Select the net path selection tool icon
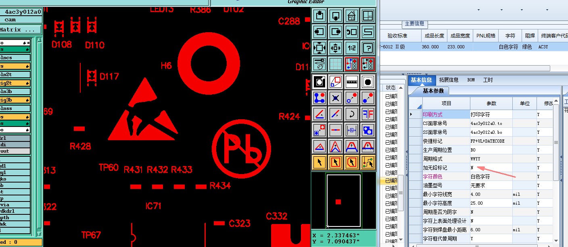The width and height of the screenshot is (568, 247). pyautogui.click(x=368, y=162)
